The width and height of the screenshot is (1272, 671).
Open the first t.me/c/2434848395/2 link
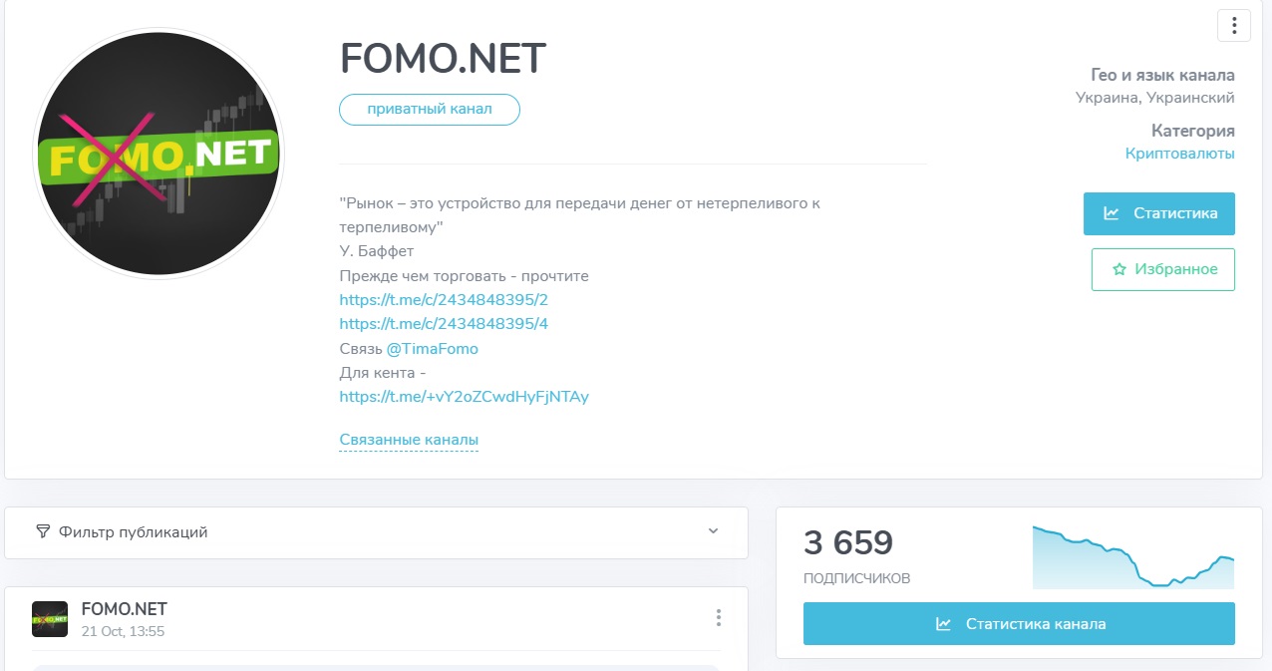(445, 299)
